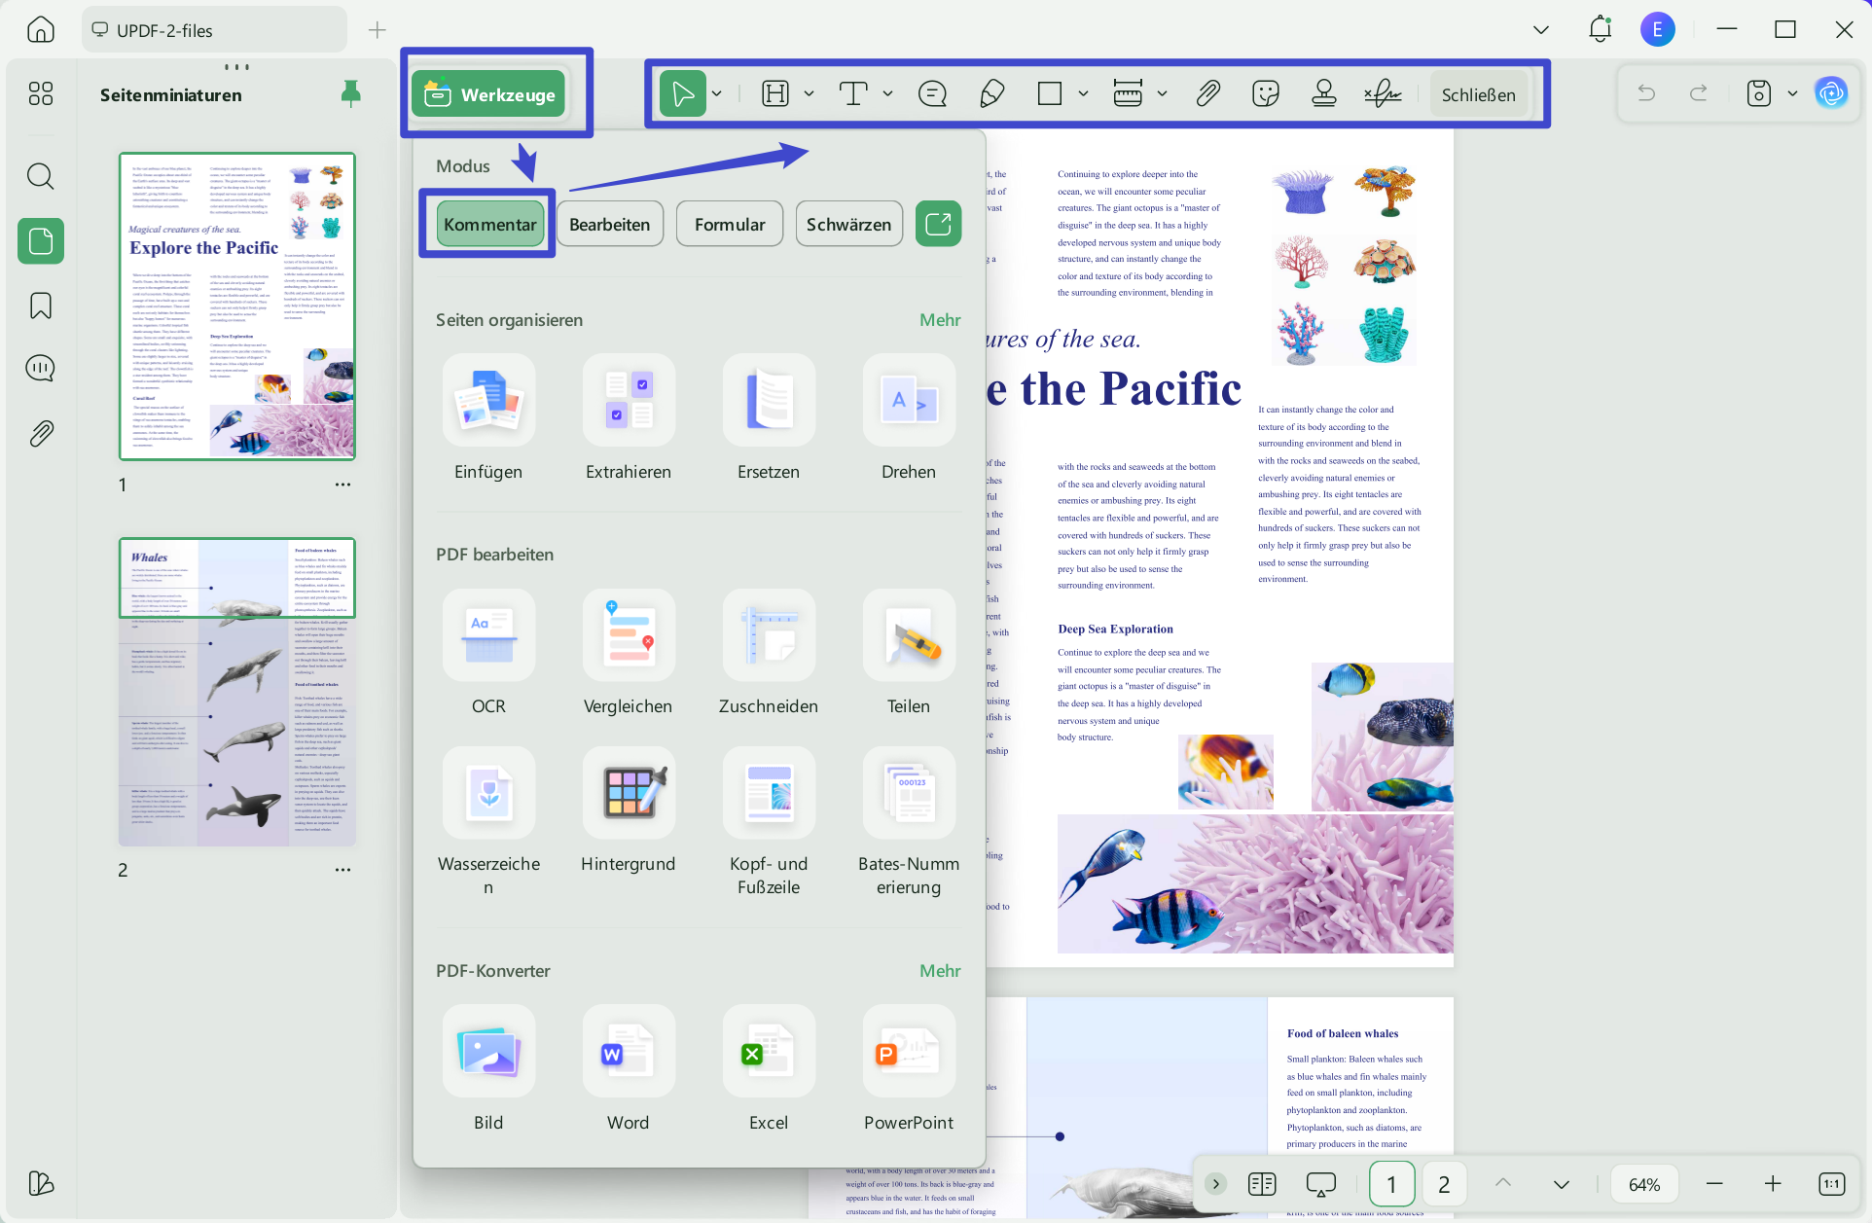The width and height of the screenshot is (1872, 1223).
Task: Pin the Seitenminiaturen panel
Action: (351, 93)
